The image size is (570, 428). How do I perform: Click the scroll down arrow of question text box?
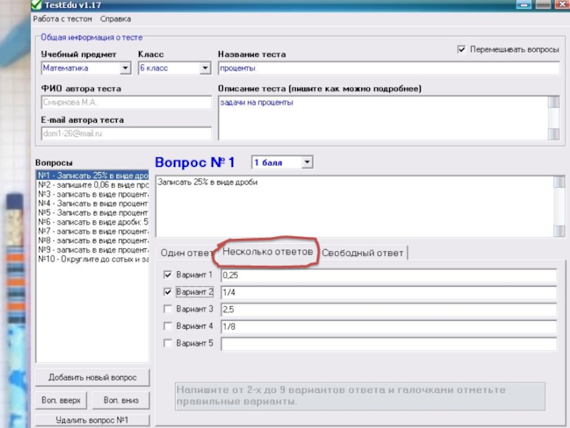click(559, 230)
